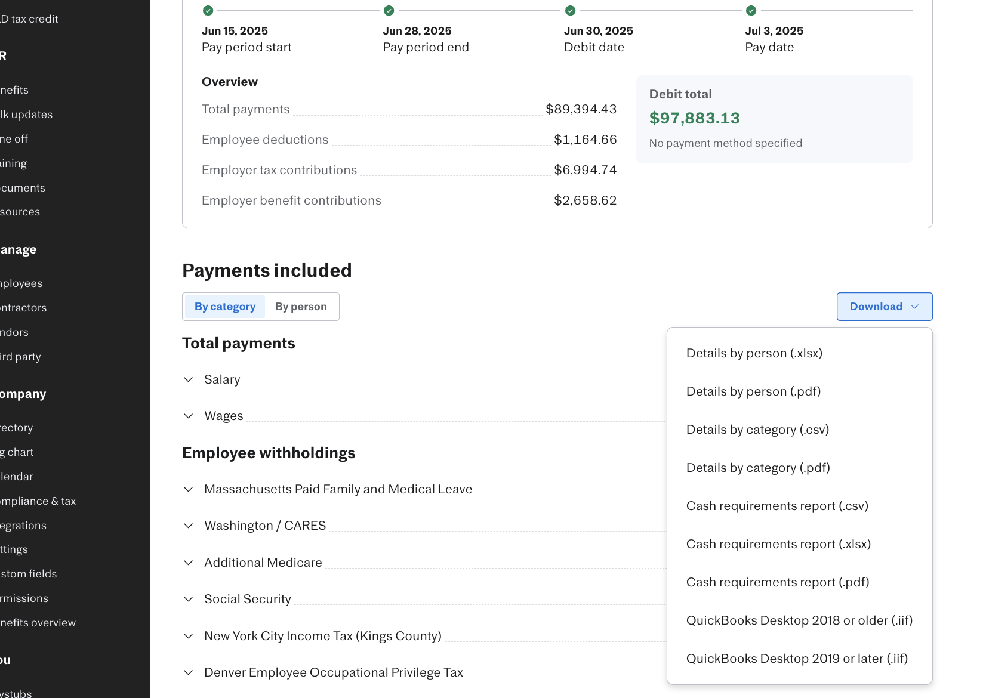
Task: Click the Pay date checkmark icon
Action: click(x=751, y=10)
